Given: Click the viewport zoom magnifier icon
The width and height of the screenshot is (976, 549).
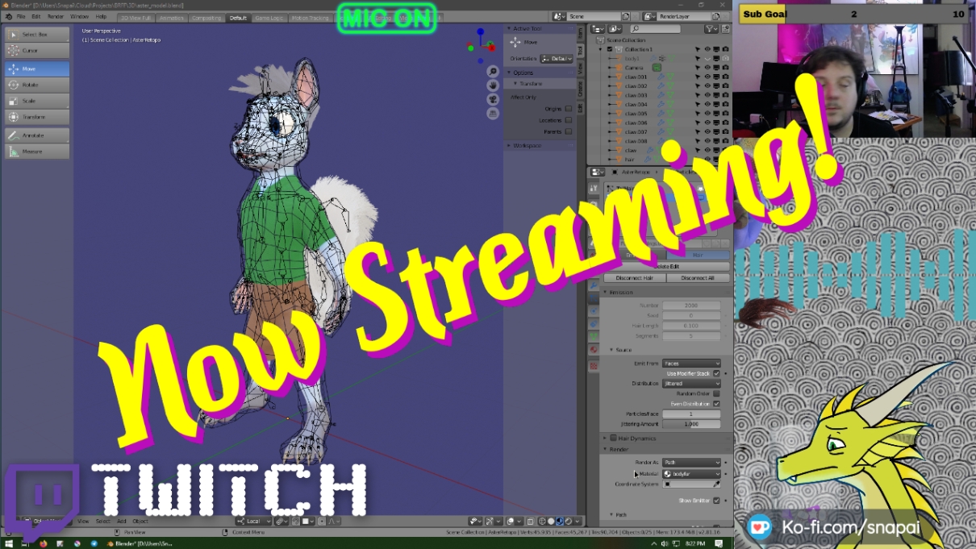Looking at the screenshot, I should [493, 72].
